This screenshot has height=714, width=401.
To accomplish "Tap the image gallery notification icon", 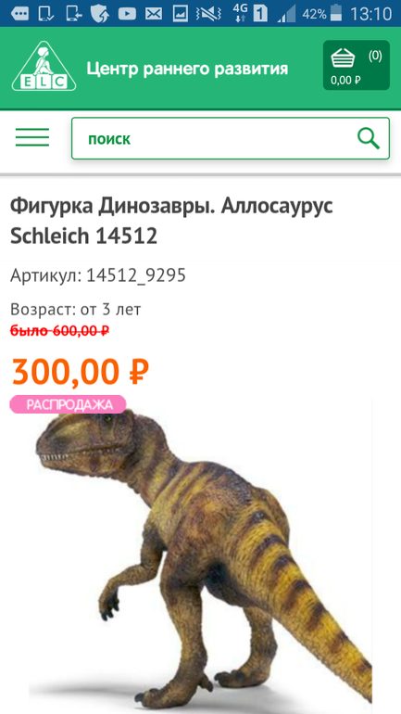I will (181, 14).
